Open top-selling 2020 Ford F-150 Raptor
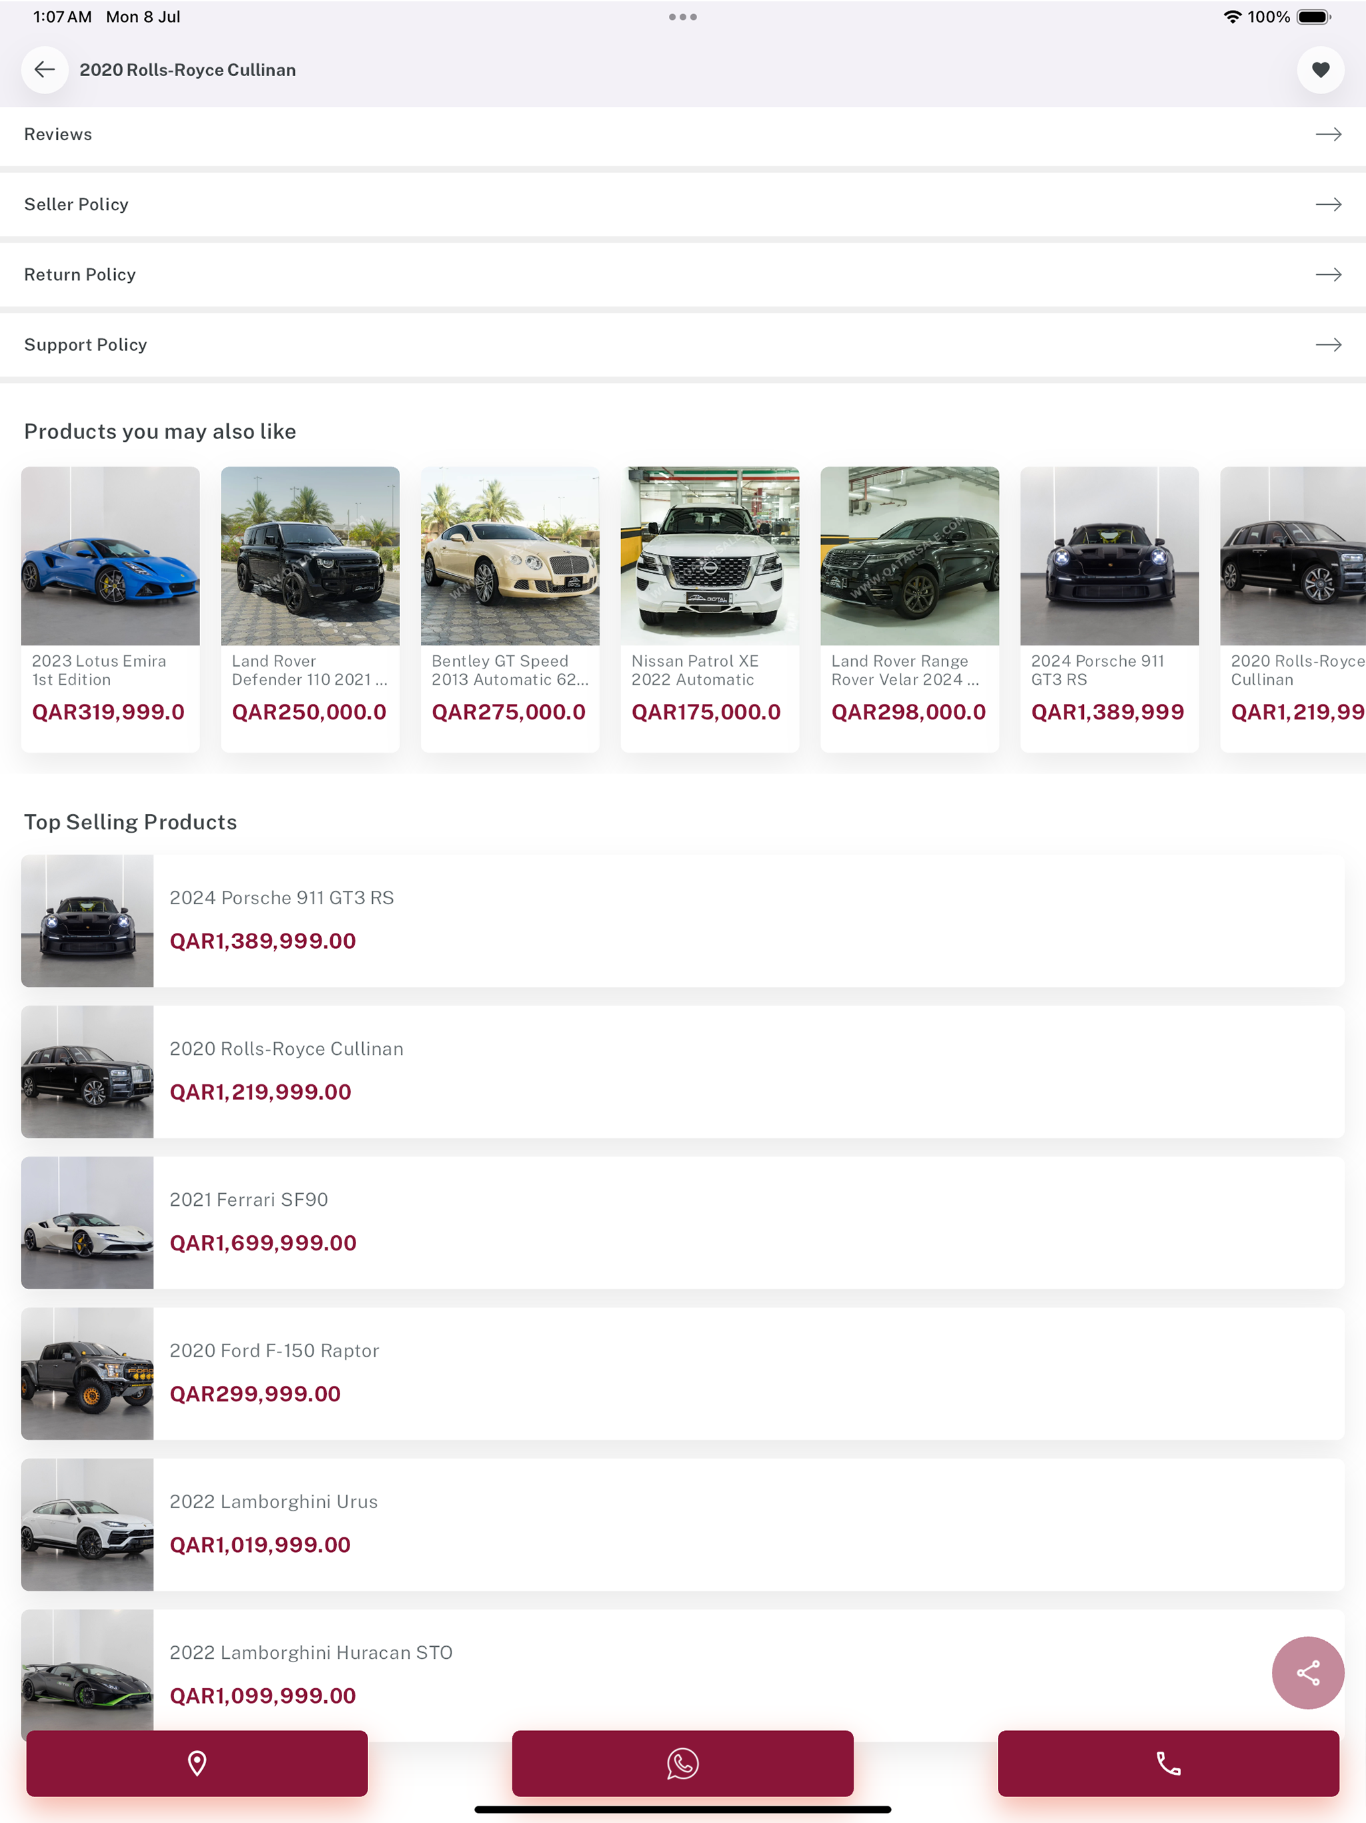Viewport: 1366px width, 1823px height. (682, 1373)
